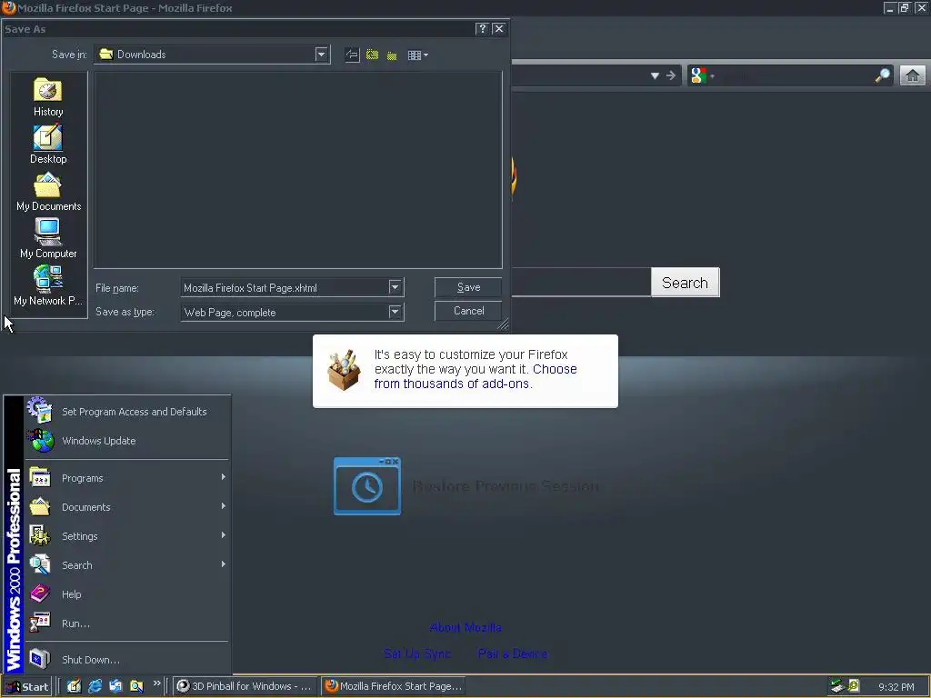Open the Save as type dropdown
Viewport: 931px width, 698px height.
tap(395, 312)
